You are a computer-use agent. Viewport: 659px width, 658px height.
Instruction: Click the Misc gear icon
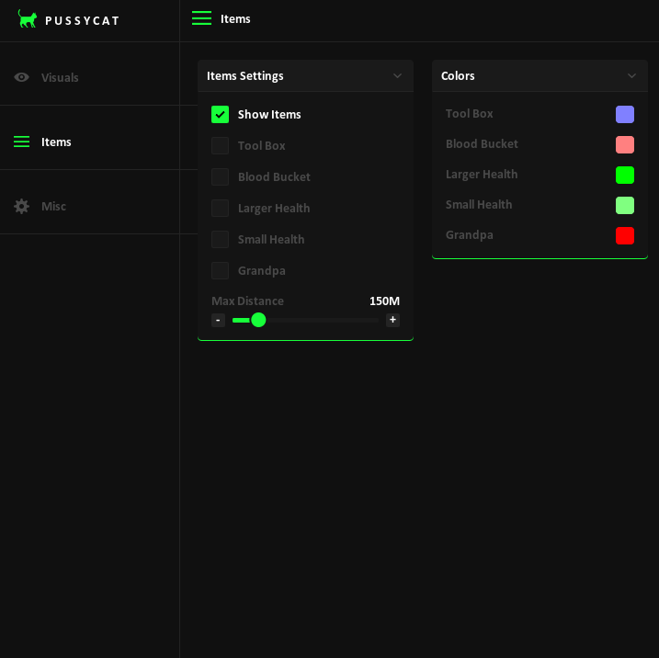click(21, 206)
